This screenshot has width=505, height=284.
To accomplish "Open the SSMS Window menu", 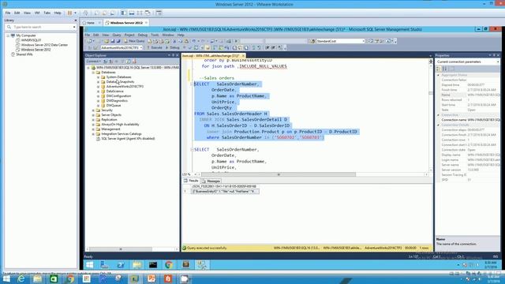I will [168, 35].
